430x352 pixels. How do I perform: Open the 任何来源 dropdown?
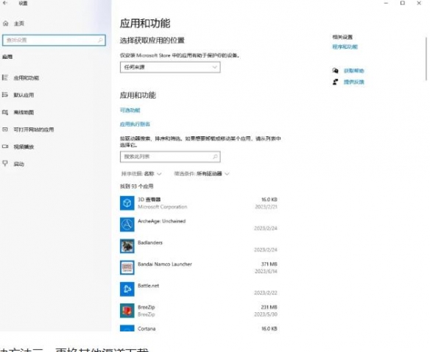coord(170,67)
